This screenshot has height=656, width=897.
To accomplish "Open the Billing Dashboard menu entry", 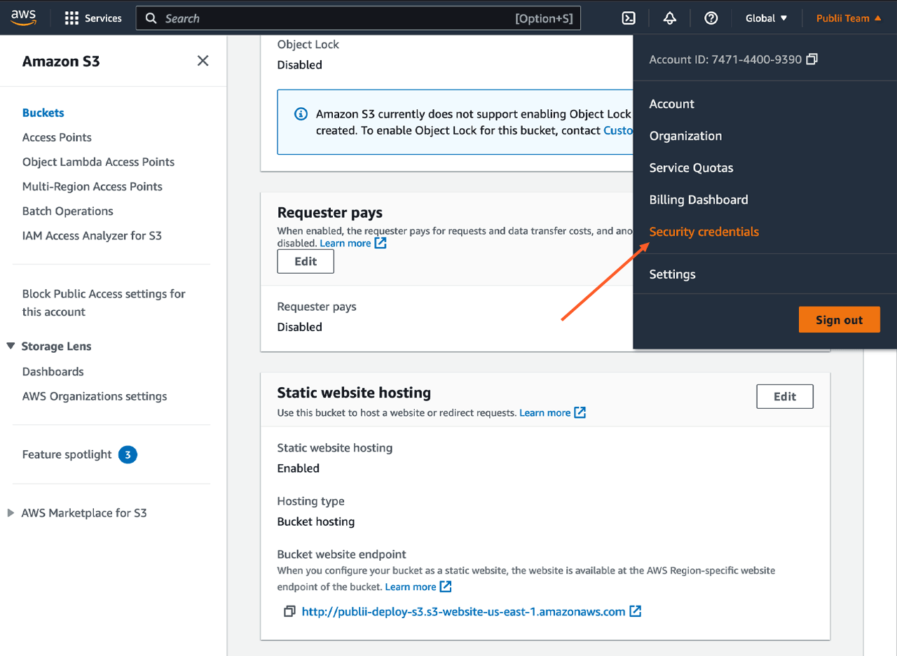I will [x=698, y=200].
